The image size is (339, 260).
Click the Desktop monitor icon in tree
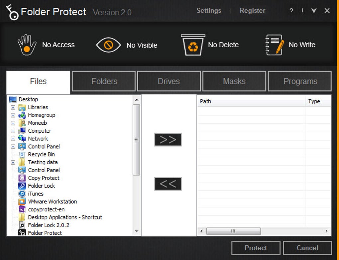(x=13, y=99)
